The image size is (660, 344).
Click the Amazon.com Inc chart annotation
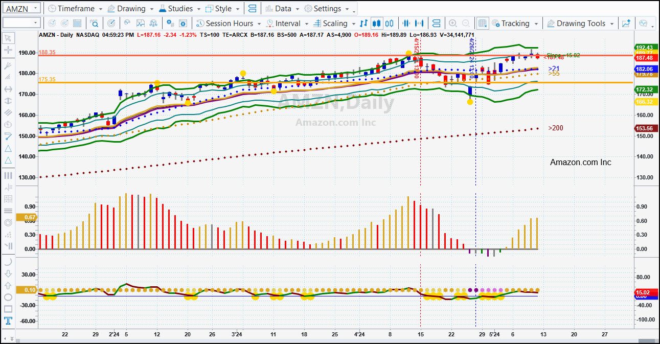click(x=580, y=162)
